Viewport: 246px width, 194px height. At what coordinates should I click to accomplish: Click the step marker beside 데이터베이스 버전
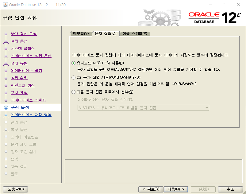pyautogui.click(x=6, y=71)
